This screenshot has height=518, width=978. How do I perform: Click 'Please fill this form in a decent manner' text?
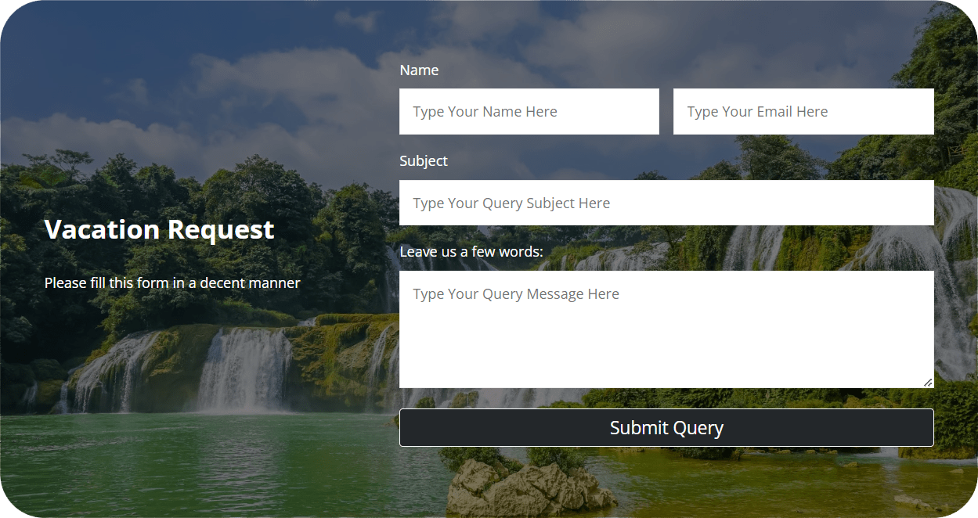[172, 282]
